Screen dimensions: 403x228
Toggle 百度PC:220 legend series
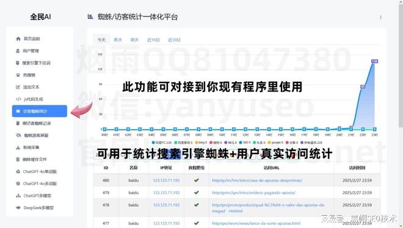click(x=162, y=143)
